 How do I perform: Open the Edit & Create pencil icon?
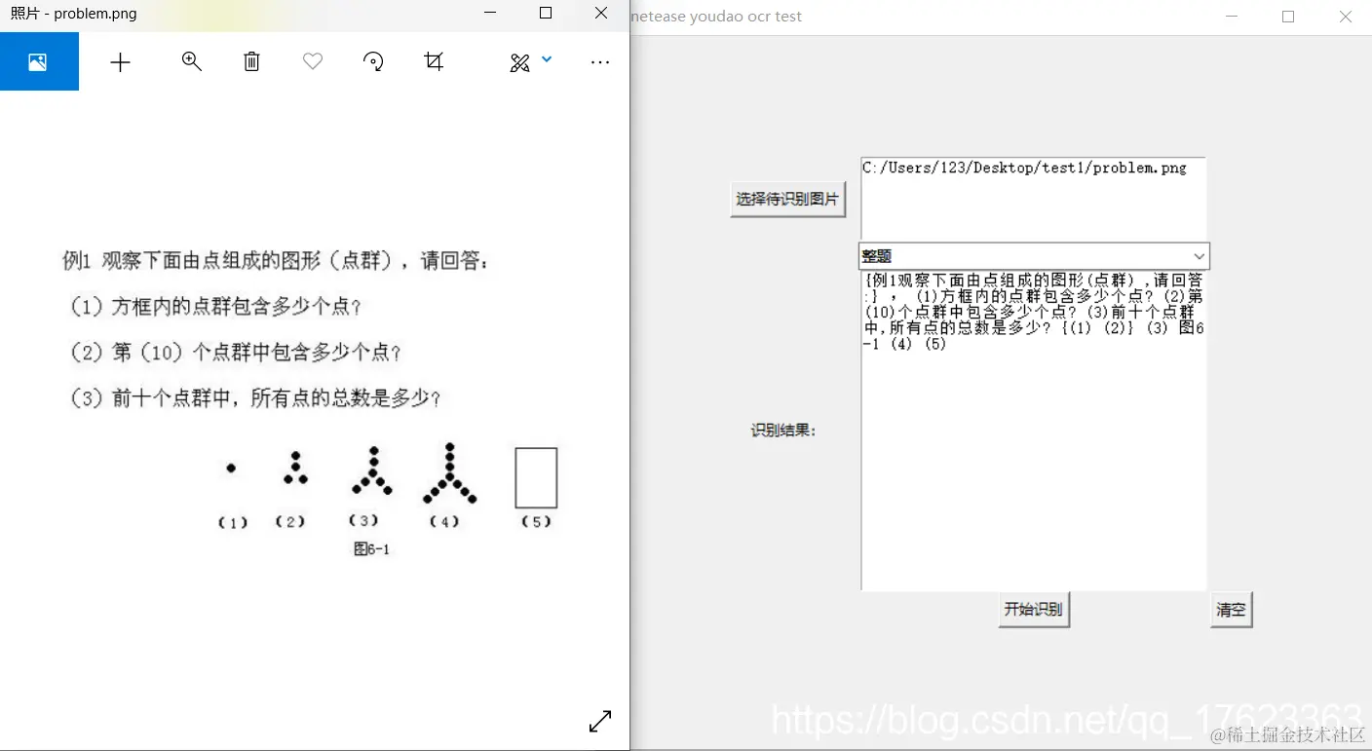(517, 60)
